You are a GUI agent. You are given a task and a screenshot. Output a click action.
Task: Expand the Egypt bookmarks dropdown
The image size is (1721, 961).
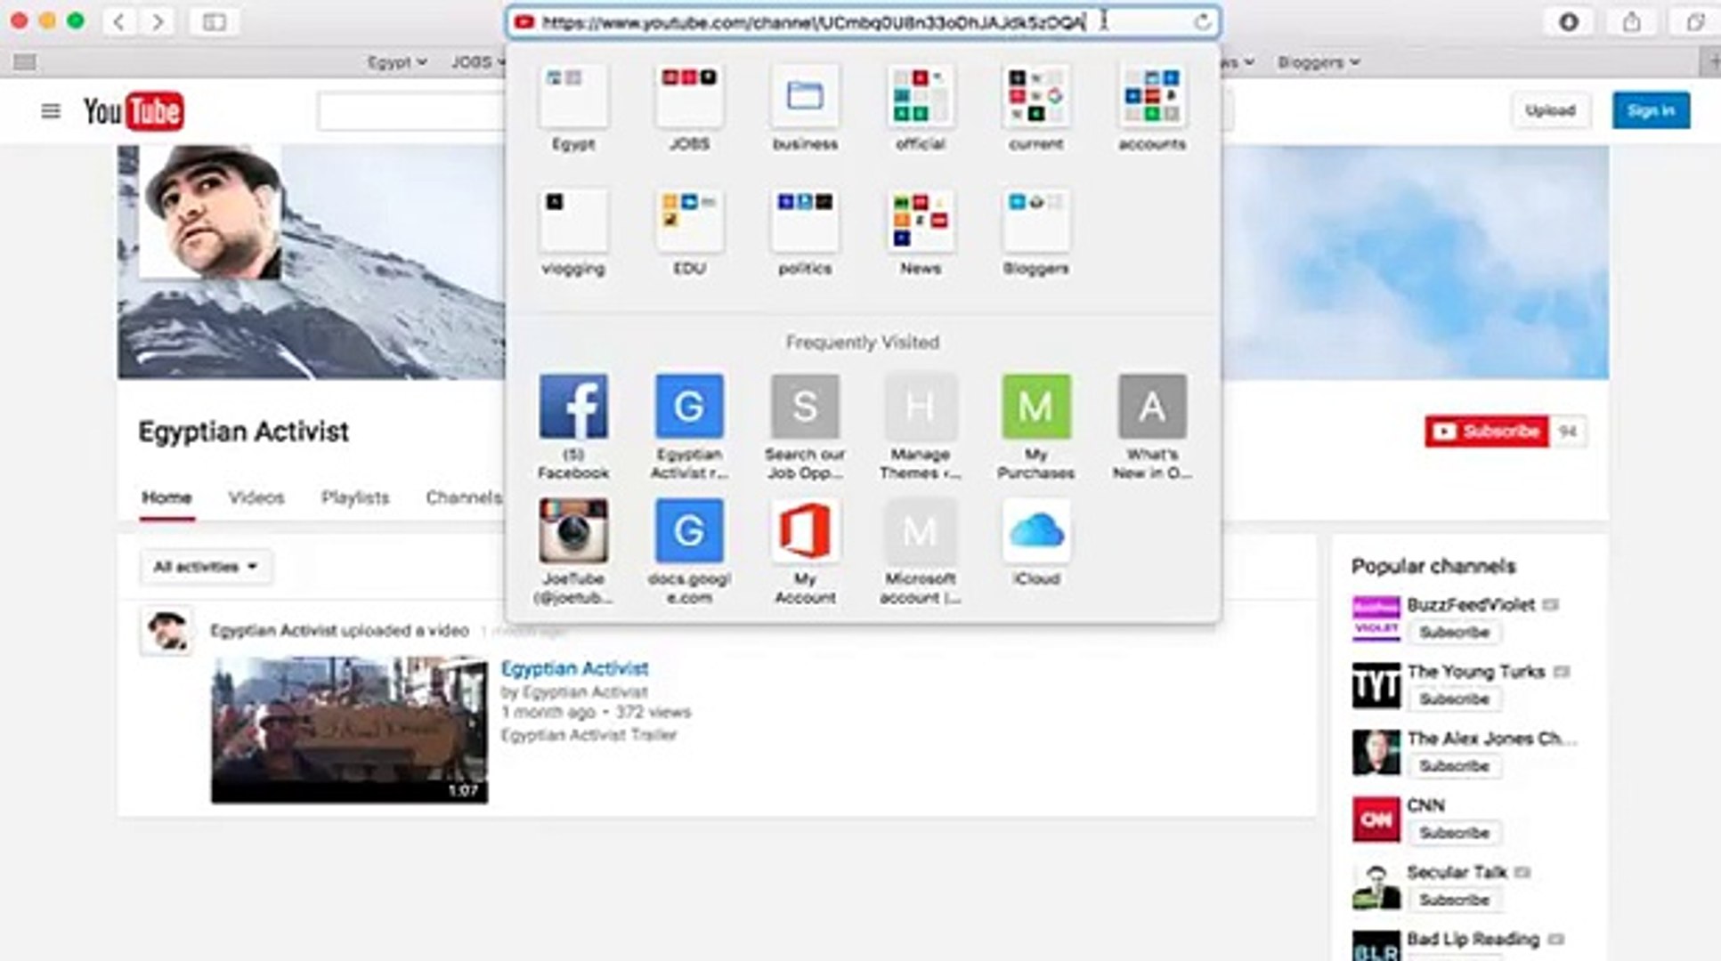[397, 62]
